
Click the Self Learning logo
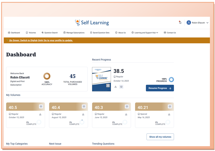pyautogui.click(x=92, y=23)
